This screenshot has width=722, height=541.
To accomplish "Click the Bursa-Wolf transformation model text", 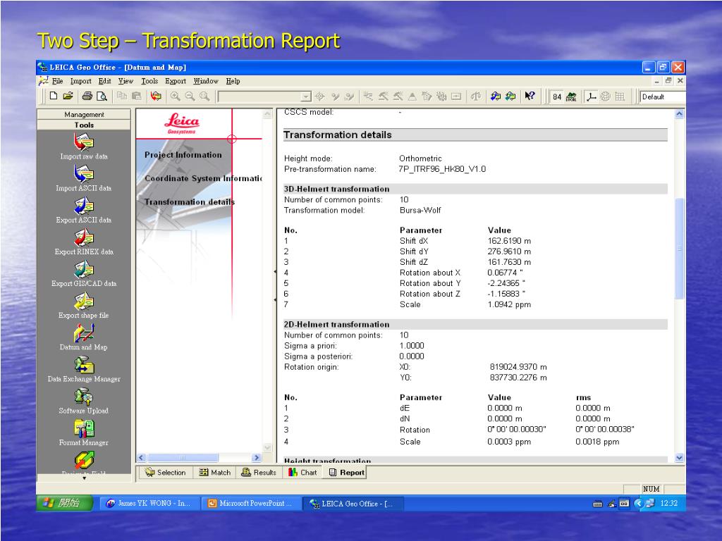I will tap(420, 210).
